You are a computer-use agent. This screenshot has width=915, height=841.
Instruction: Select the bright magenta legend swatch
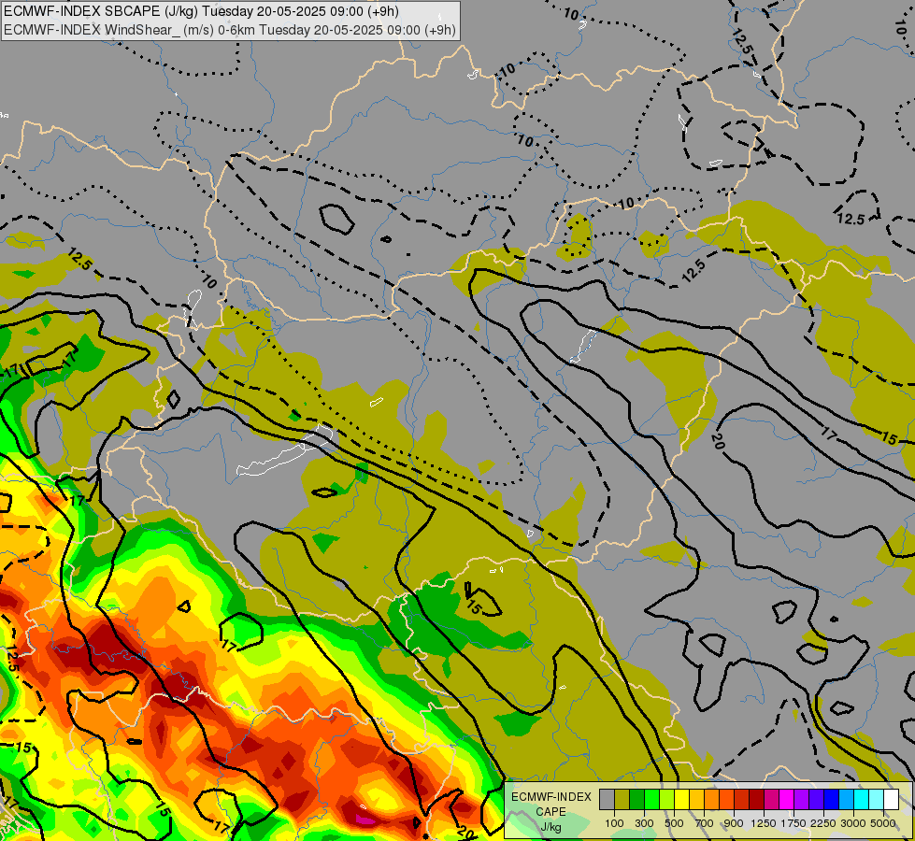point(787,799)
